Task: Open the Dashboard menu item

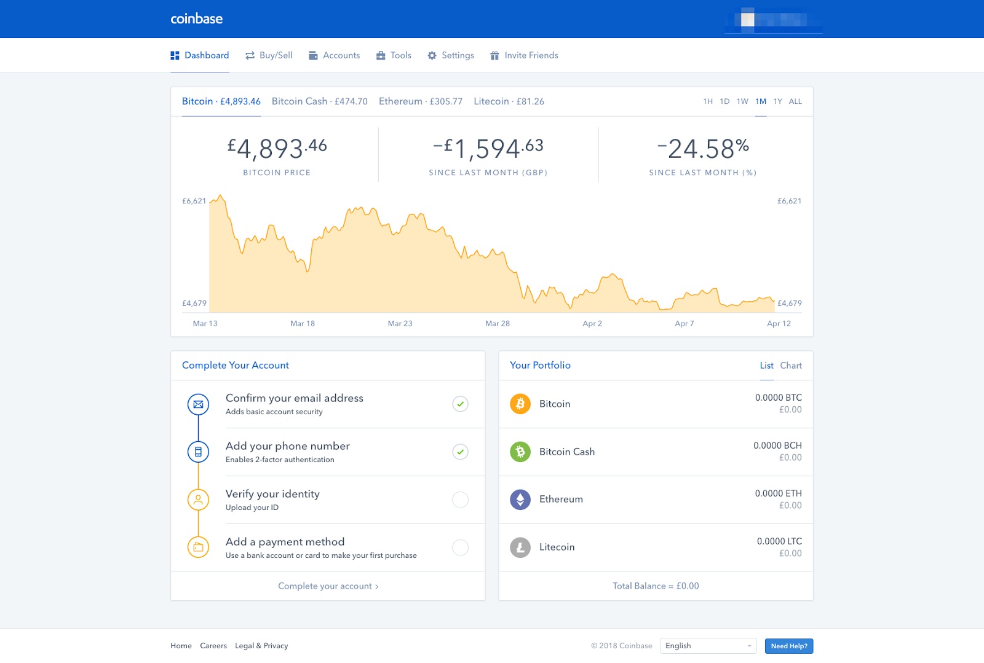Action: 200,55
